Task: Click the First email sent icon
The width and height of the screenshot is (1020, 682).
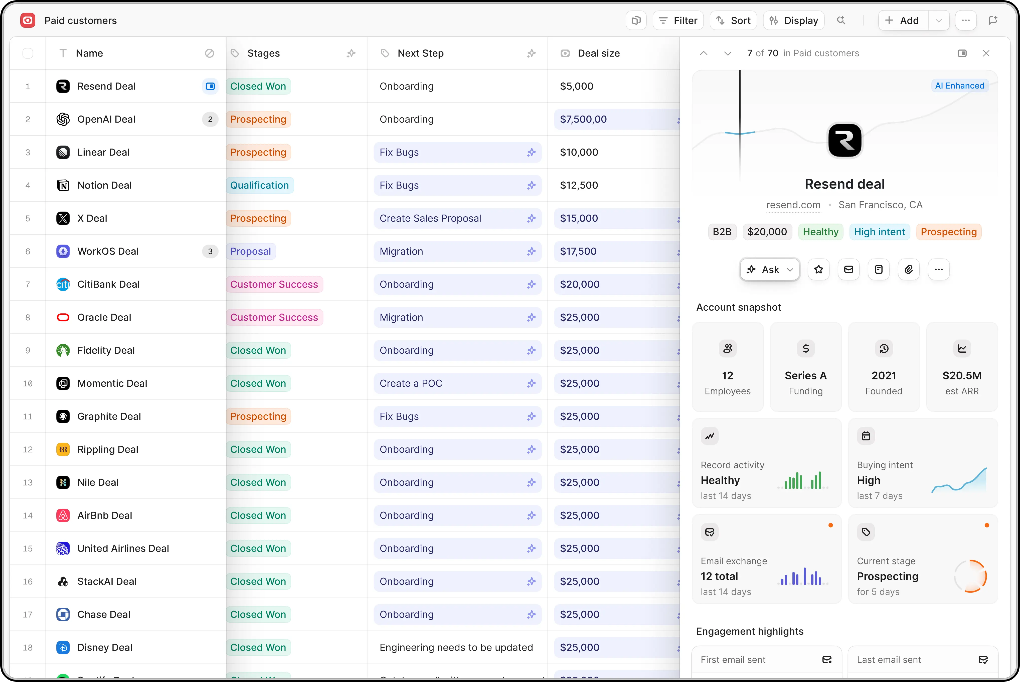Action: [827, 660]
